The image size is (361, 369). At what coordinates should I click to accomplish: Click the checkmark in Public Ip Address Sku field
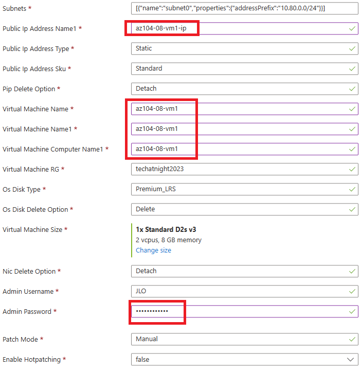[x=352, y=69]
